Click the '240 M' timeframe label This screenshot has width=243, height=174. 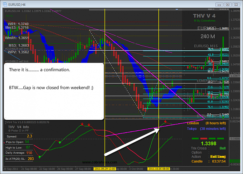208,36
